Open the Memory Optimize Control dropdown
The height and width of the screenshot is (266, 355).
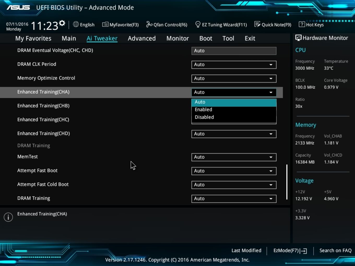[x=234, y=78]
